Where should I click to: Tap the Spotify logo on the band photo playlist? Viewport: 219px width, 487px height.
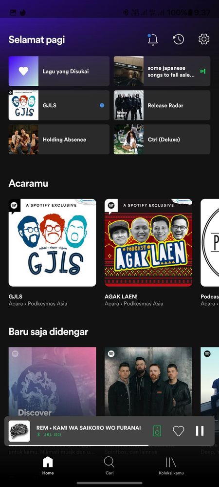[x=111, y=354]
